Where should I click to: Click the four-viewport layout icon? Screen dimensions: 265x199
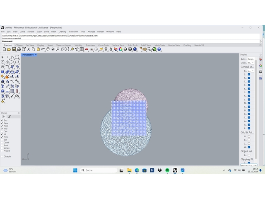82,49
